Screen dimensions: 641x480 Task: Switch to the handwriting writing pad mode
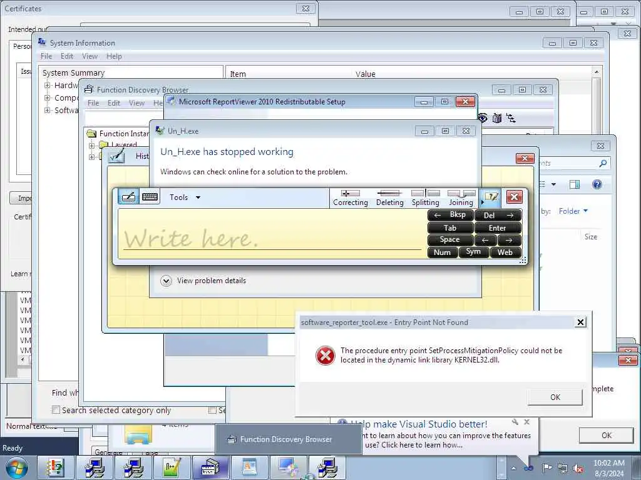[x=128, y=197]
